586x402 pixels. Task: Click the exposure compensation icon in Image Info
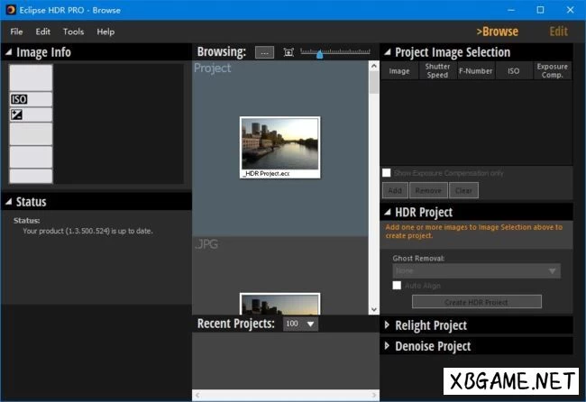click(x=16, y=114)
